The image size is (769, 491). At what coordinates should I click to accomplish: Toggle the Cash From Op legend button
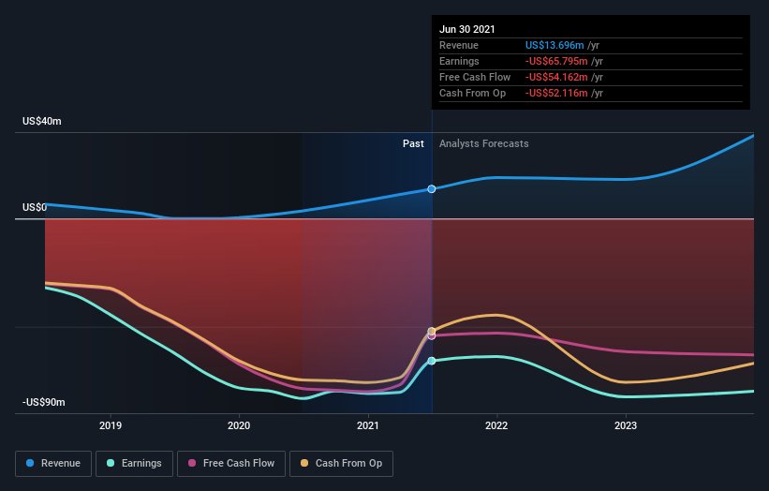coord(341,464)
